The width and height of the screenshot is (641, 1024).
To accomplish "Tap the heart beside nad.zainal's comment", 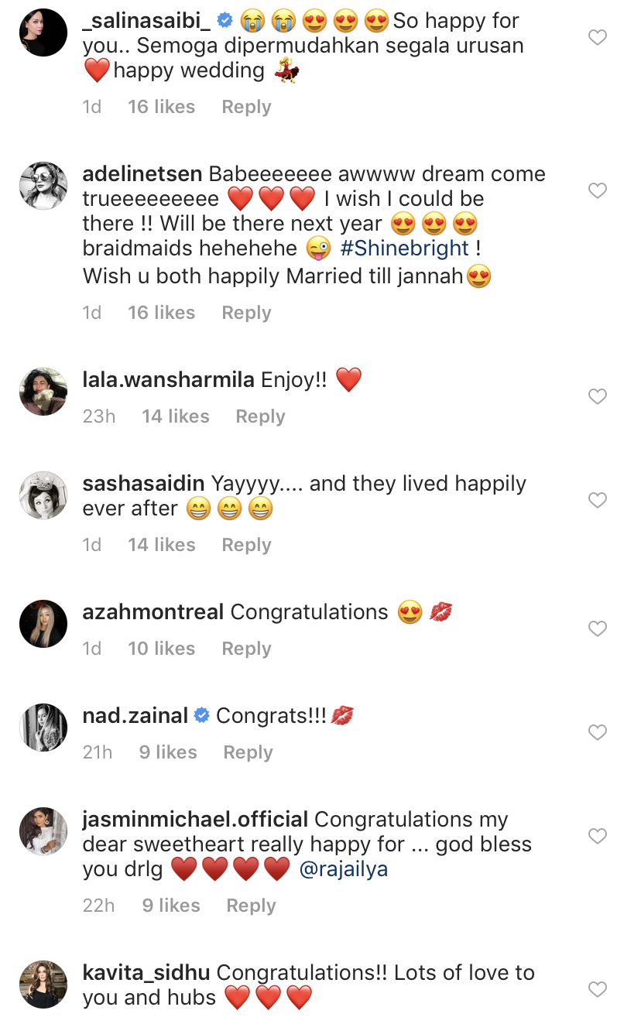I will (598, 732).
